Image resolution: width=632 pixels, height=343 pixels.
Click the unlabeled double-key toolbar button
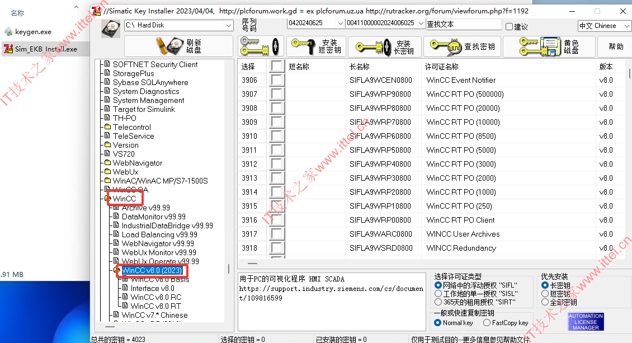click(x=260, y=46)
